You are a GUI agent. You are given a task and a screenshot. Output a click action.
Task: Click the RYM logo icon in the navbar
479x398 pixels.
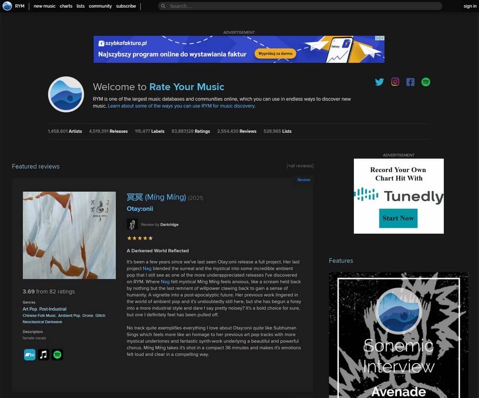pyautogui.click(x=7, y=6)
